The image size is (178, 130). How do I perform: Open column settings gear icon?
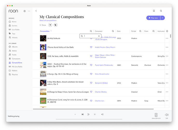click(x=167, y=31)
